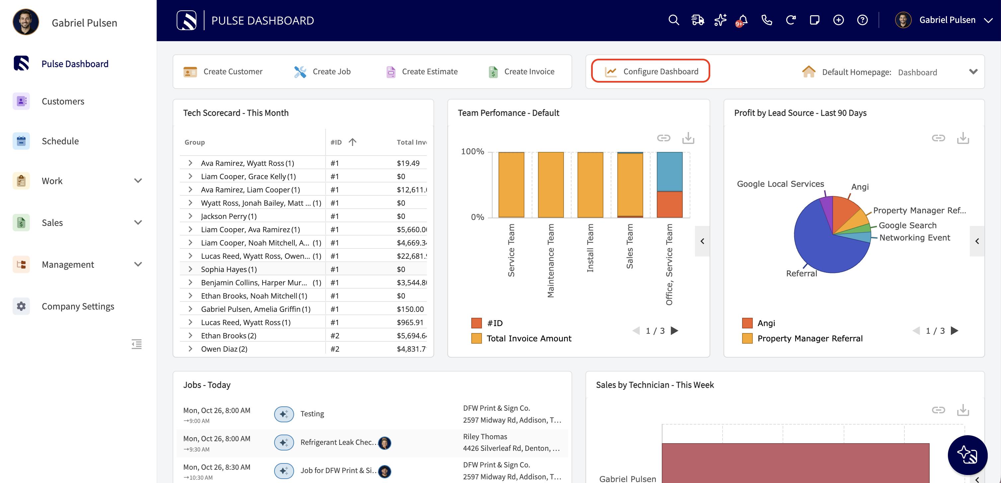Click Create Invoice shortcut

[x=521, y=72]
